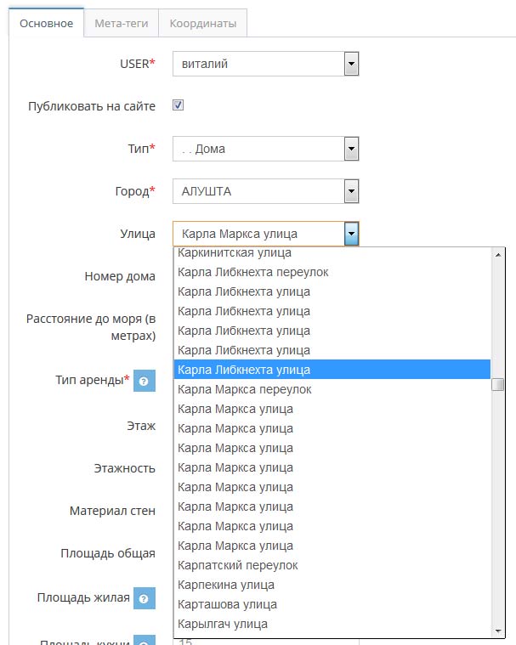516x645 pixels.
Task: Pick Карла Либкнехта переулок option
Action: 332,272
